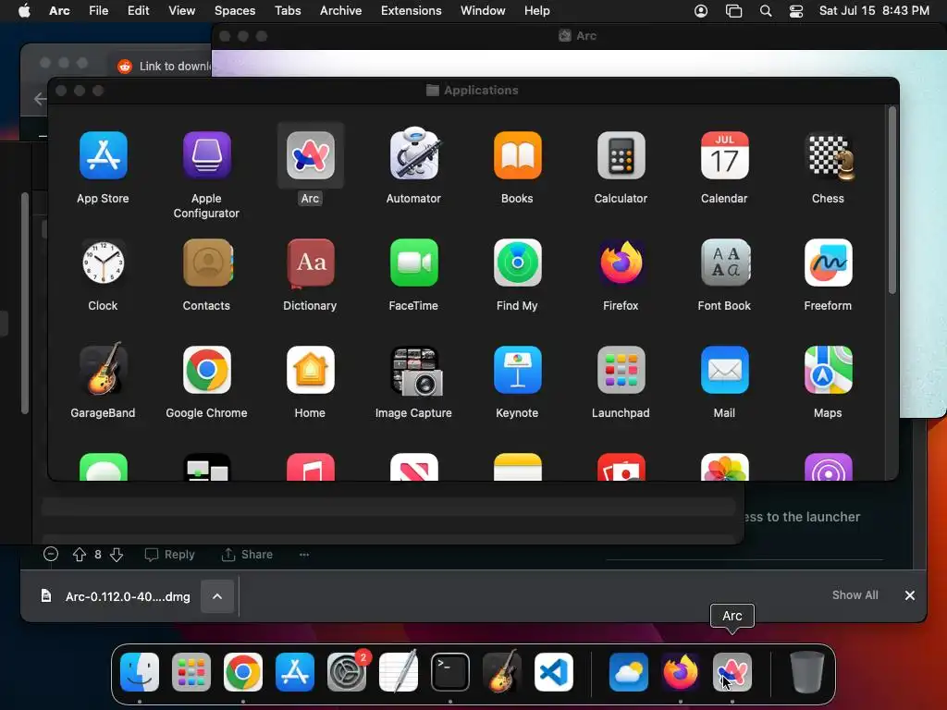Open the Dictionary app icon
Image resolution: width=947 pixels, height=710 pixels.
click(311, 263)
